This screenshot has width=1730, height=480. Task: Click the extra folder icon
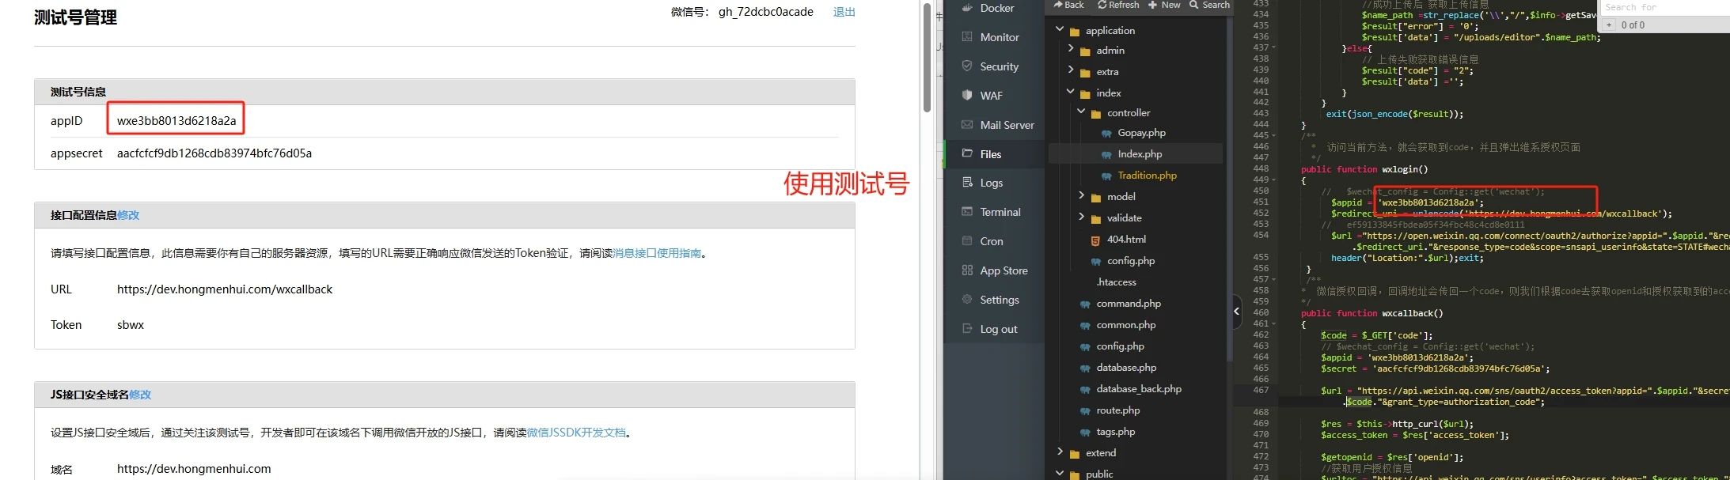1085,73
